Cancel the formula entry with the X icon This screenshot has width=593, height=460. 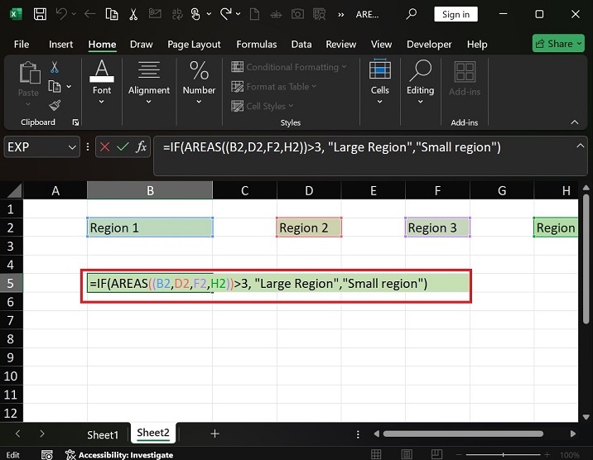point(104,147)
